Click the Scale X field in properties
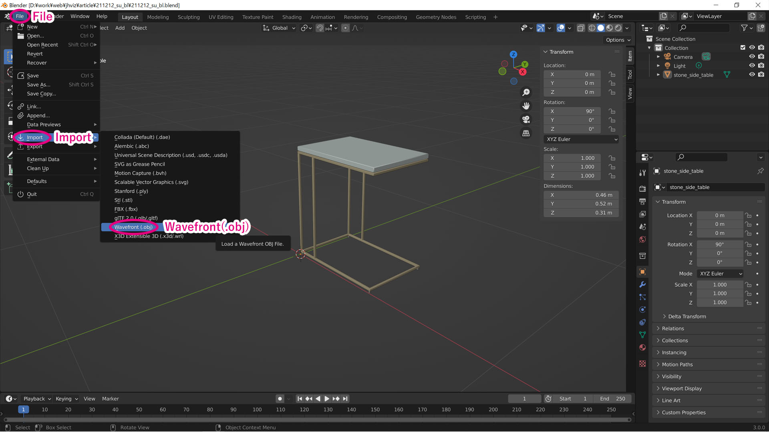This screenshot has width=769, height=432. click(720, 285)
